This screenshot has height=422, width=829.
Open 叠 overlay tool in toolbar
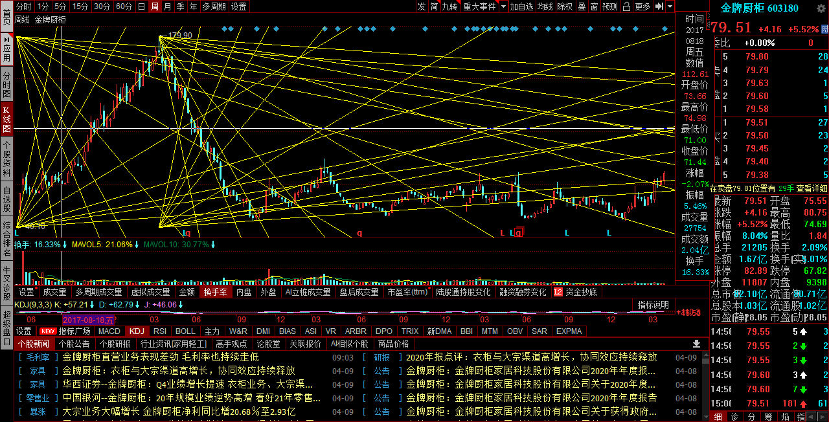(x=582, y=6)
